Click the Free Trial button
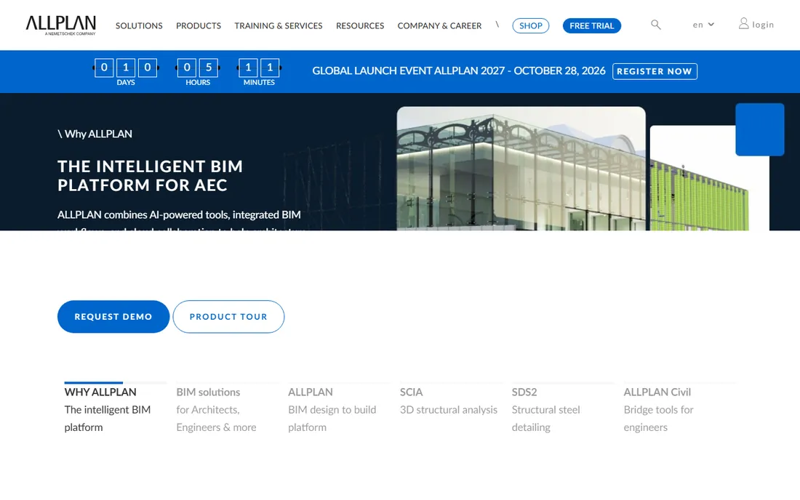 (592, 25)
